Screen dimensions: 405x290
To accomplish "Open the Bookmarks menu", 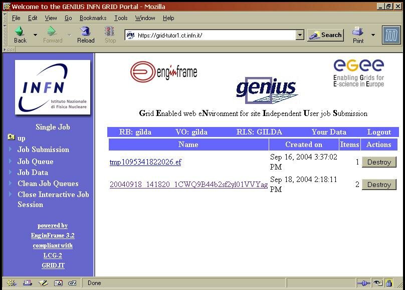I will click(93, 18).
